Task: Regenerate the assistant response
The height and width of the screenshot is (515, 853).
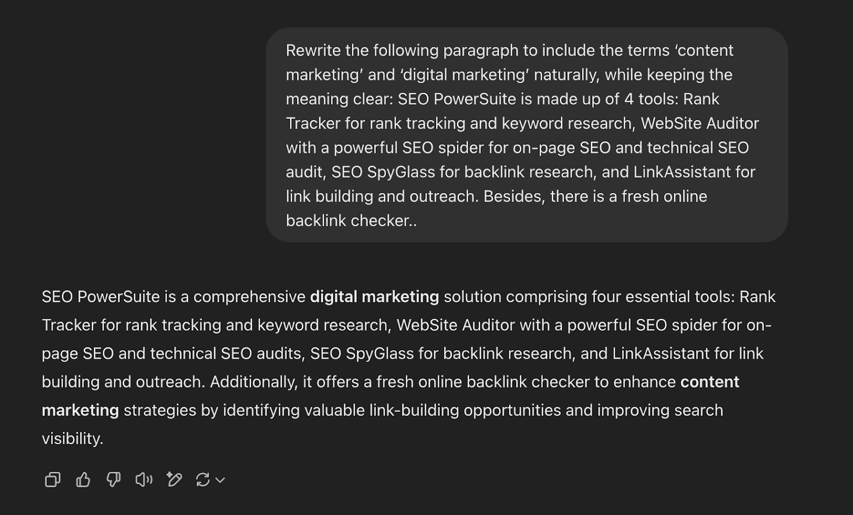Action: 203,480
